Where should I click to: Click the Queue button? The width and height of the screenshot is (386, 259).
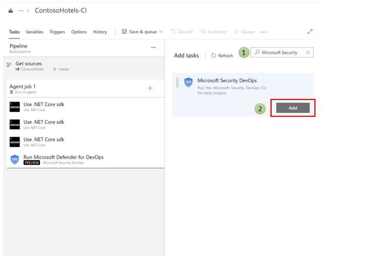(245, 32)
